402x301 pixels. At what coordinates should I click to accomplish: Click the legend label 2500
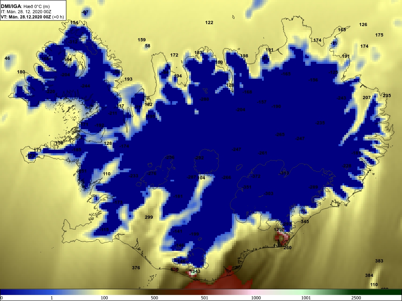tap(356, 298)
